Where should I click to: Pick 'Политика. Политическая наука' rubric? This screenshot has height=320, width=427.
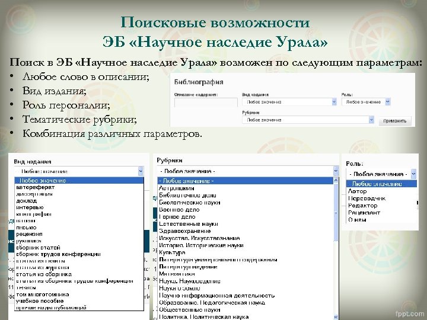[246, 317]
